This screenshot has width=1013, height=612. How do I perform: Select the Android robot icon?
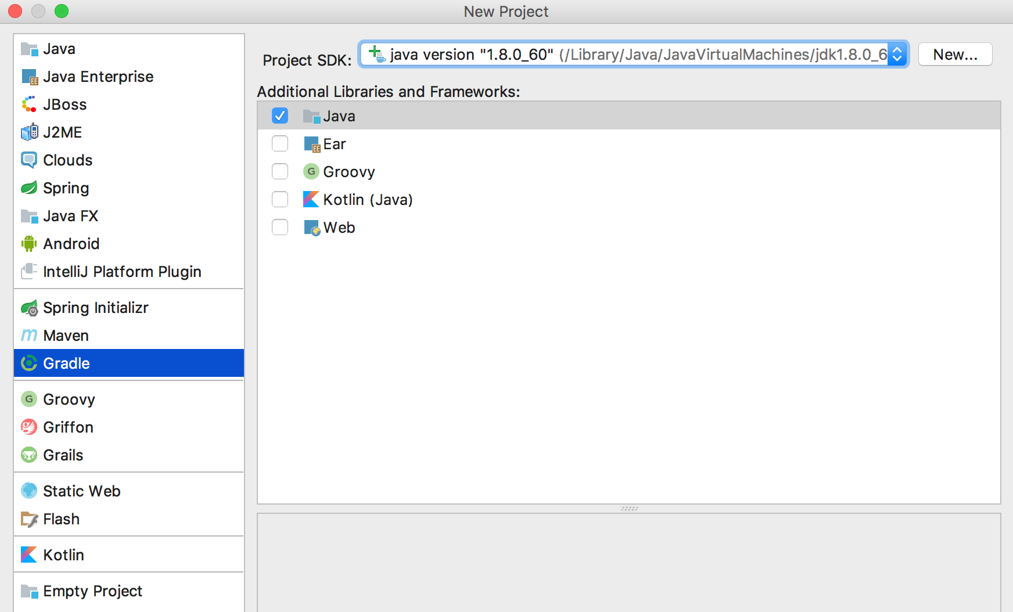click(28, 244)
